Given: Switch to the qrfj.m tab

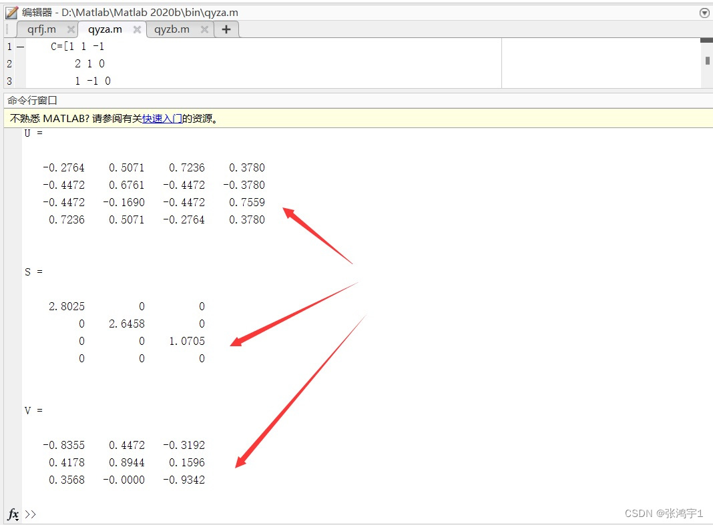Looking at the screenshot, I should [42, 29].
